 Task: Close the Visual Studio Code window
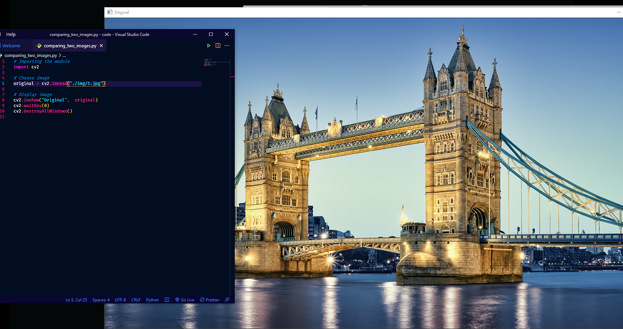point(227,34)
